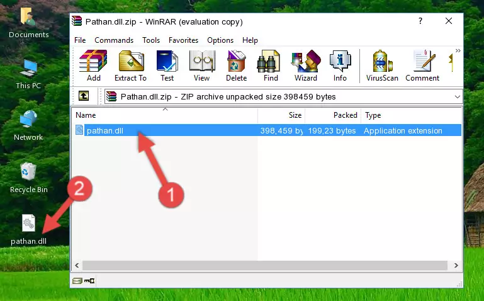The width and height of the screenshot is (484, 301).
Task: Open the View file tool
Action: click(202, 65)
